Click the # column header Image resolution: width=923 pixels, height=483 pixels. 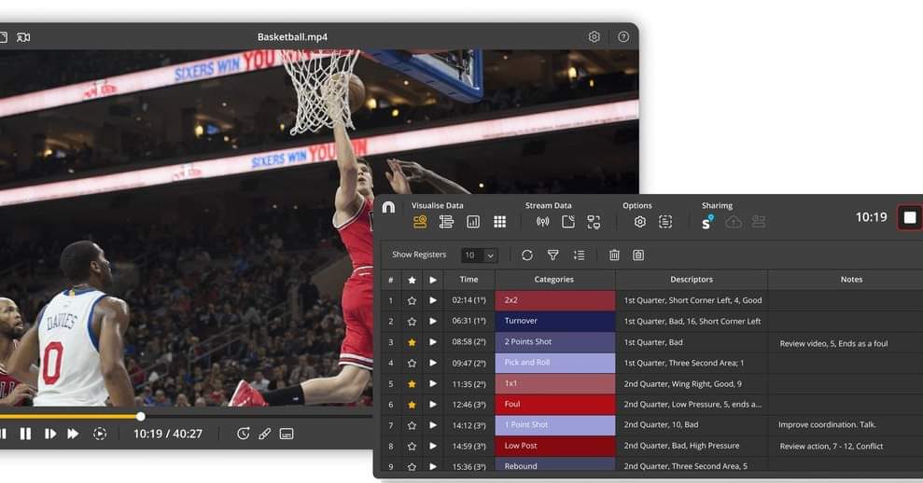[x=390, y=280]
